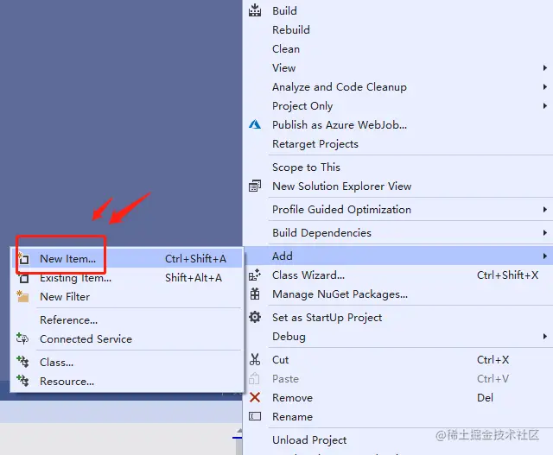
Task: Expand the View submenu arrow
Action: click(x=545, y=67)
